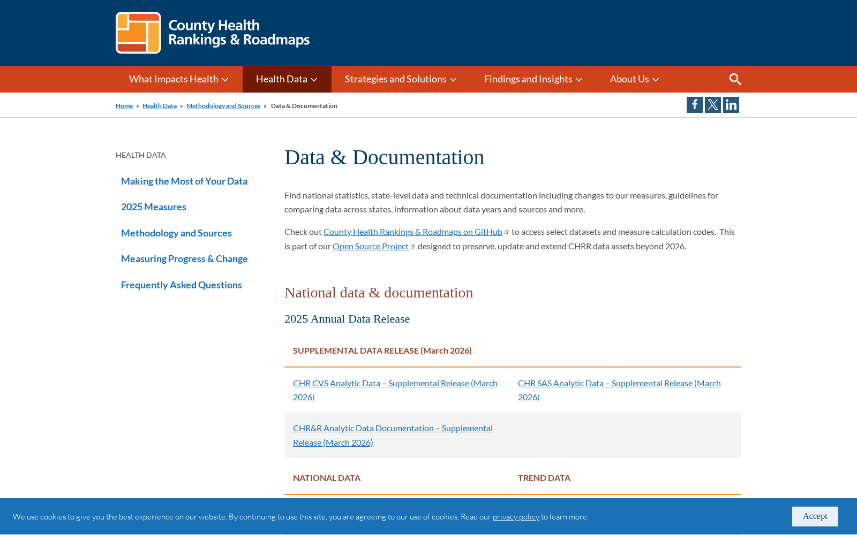
Task: Click the Data & Documentation breadcrumb text
Action: pos(304,106)
